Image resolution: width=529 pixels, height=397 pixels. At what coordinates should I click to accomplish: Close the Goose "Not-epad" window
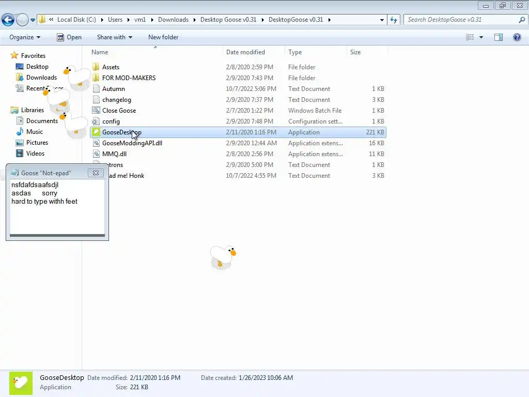(96, 173)
